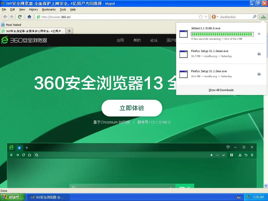The height and width of the screenshot is (201, 268).
Task: Click the download arrow icon in mockup
Action: tap(240, 155)
